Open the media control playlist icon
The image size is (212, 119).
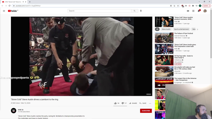tap(196, 6)
